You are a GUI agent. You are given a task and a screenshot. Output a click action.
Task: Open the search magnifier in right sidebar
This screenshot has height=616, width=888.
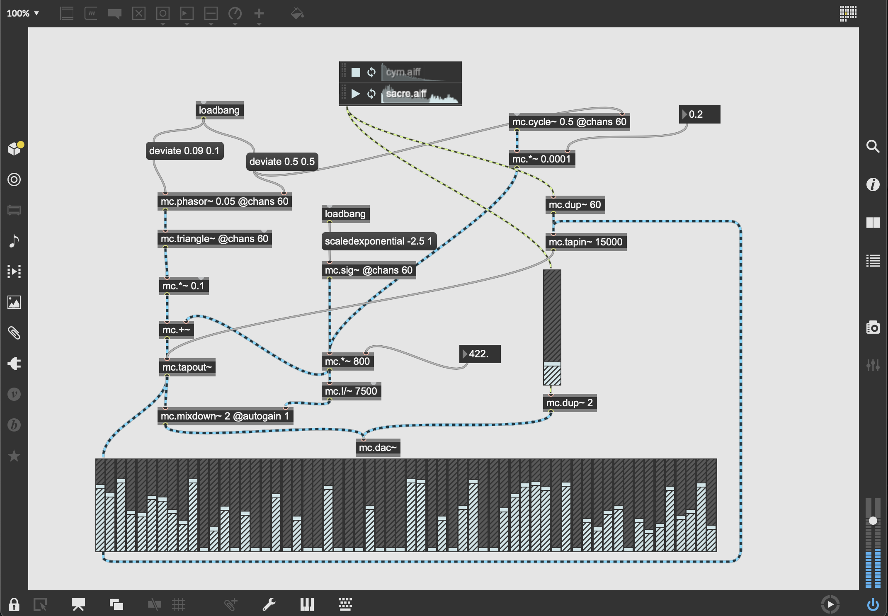(x=873, y=146)
